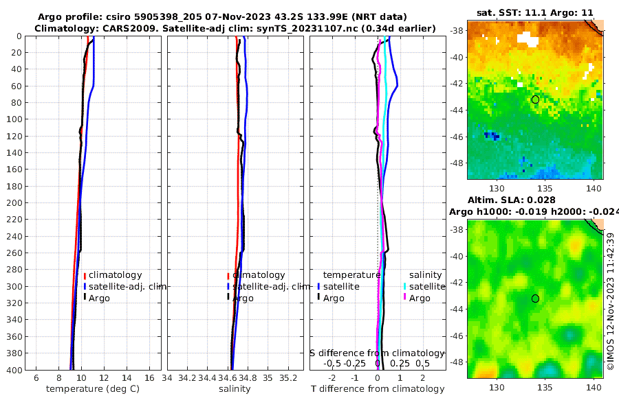Click magenta salinity Argo legend marker
Viewport: 619px width, 398px height.
pyautogui.click(x=404, y=298)
